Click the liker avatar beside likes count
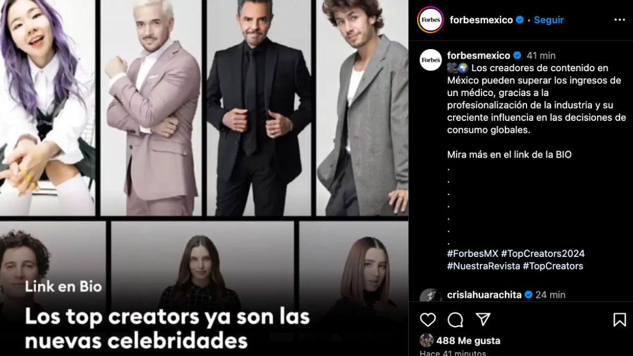This screenshot has width=633, height=356. [x=426, y=340]
